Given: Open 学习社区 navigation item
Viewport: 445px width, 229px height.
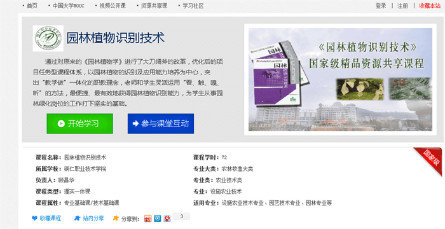Looking at the screenshot, I should 193,6.
